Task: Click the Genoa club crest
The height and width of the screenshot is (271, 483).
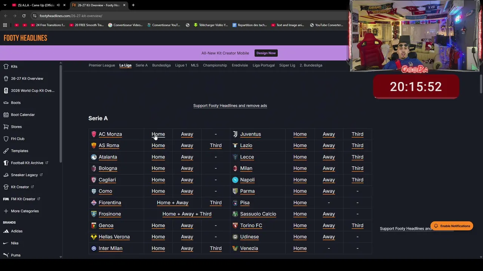Action: 94,225
